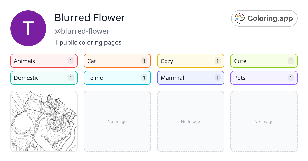Open the Mammal tag
This screenshot has height=161, width=308.
pos(191,78)
